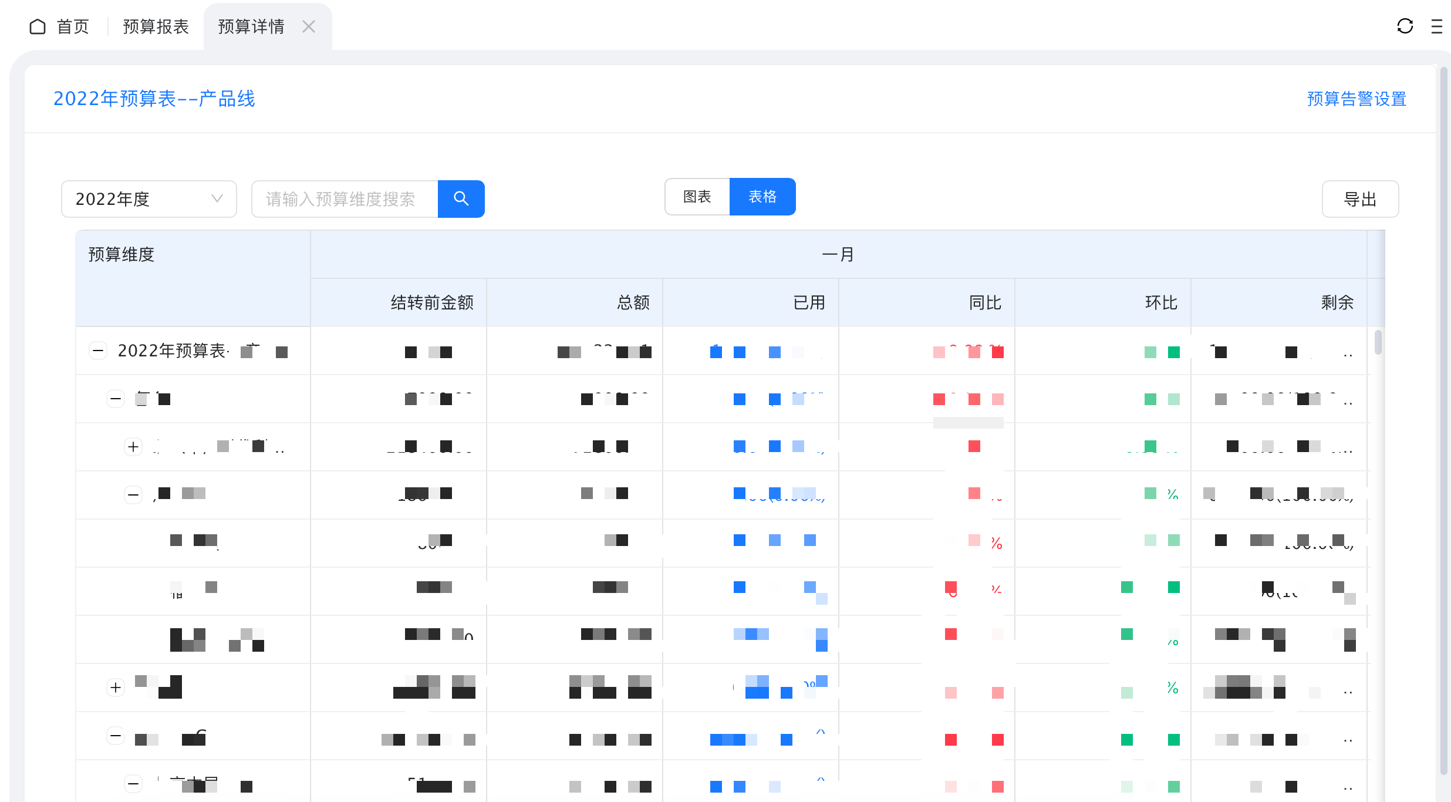
Task: Open 预算告警设置 link
Action: 1356,99
